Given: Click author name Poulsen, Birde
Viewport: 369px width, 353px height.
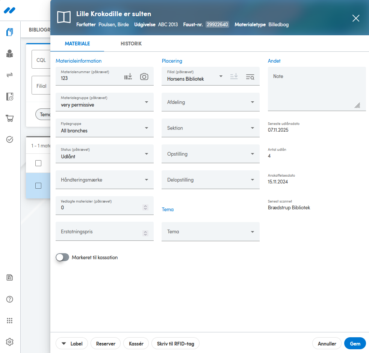Looking at the screenshot, I should tap(113, 24).
